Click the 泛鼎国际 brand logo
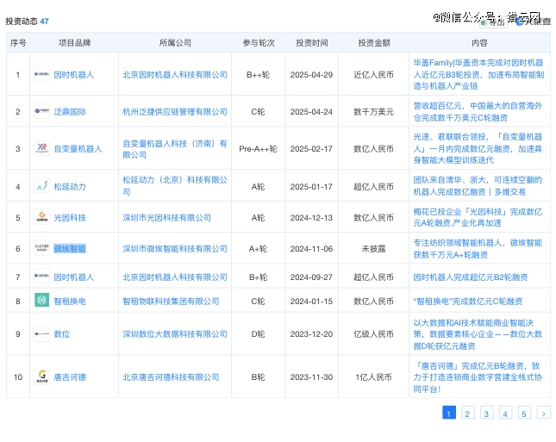This screenshot has width=556, height=442. click(x=41, y=112)
